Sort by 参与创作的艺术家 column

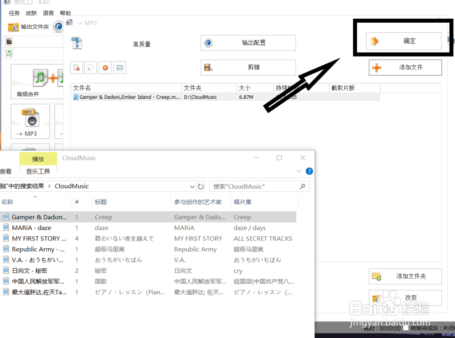[x=201, y=202]
